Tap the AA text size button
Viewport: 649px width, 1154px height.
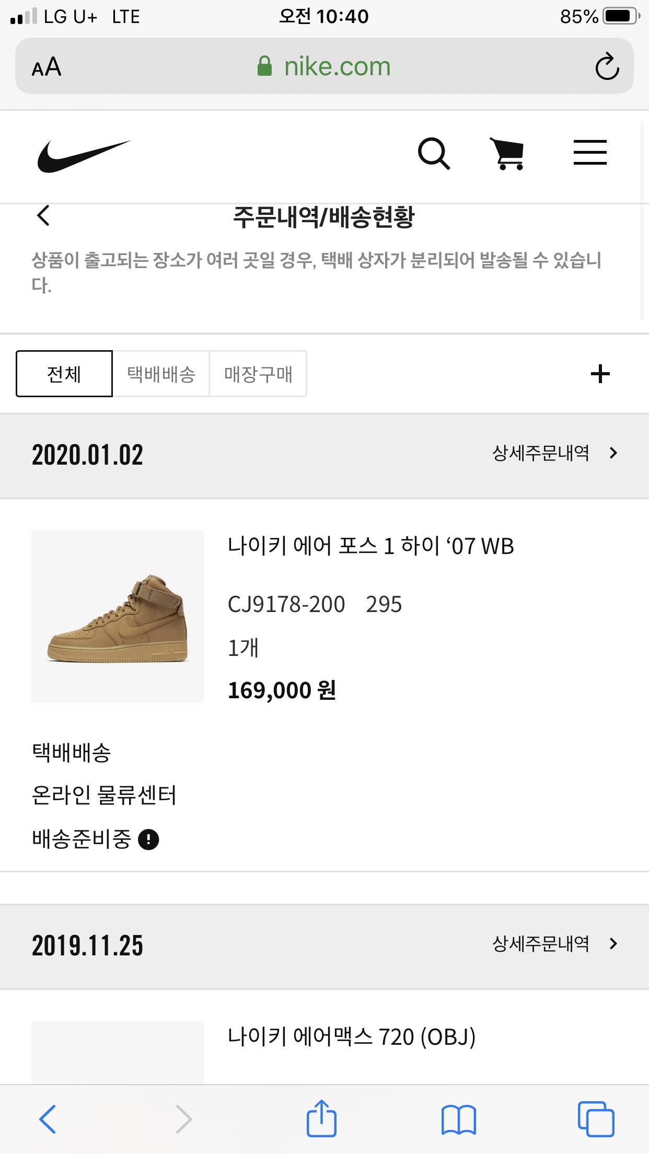pyautogui.click(x=47, y=67)
